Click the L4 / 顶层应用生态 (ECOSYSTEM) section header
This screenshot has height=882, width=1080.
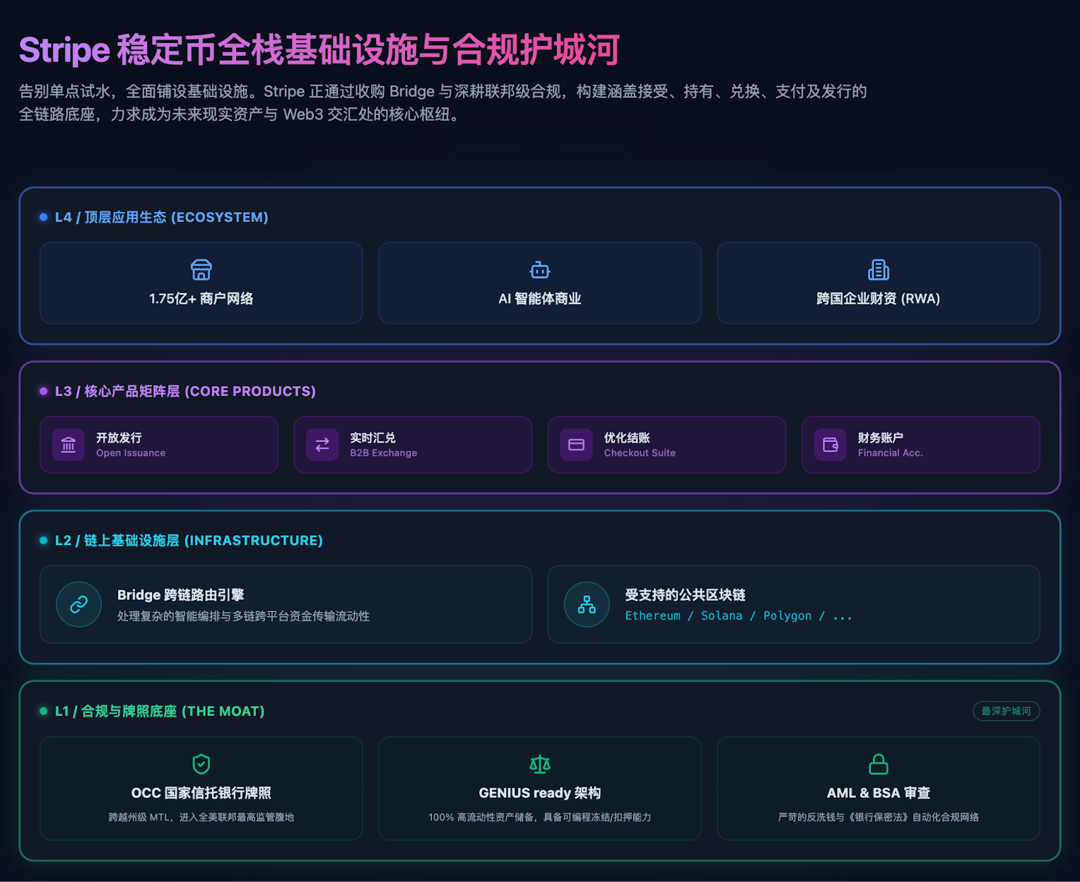161,217
